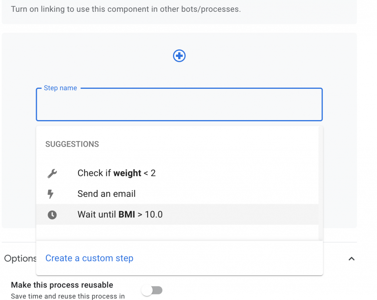Click the lightning bolt icon beside Send an email
377x300 pixels.
52,194
